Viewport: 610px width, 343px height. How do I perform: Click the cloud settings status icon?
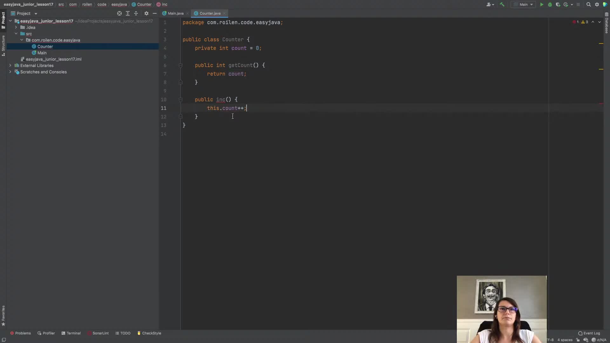[x=586, y=340]
